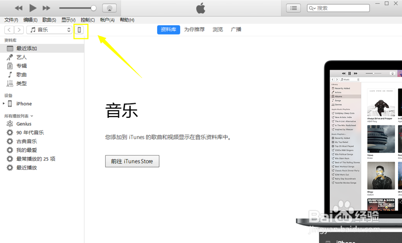Open the 帮助(H) menu

(127, 20)
